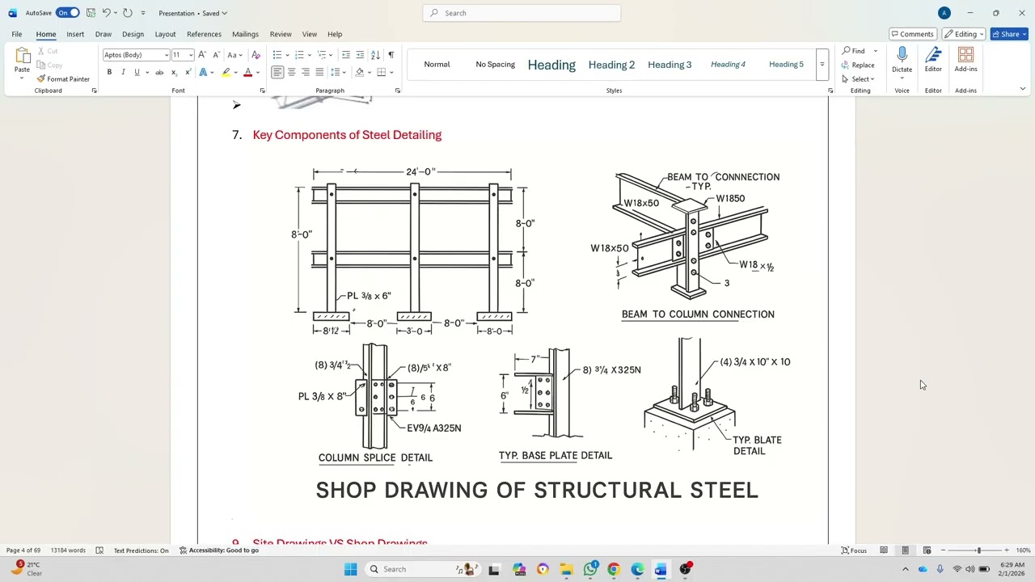The height and width of the screenshot is (582, 1035).
Task: Show paragraph marks with pilcrow icon
Action: (391, 55)
